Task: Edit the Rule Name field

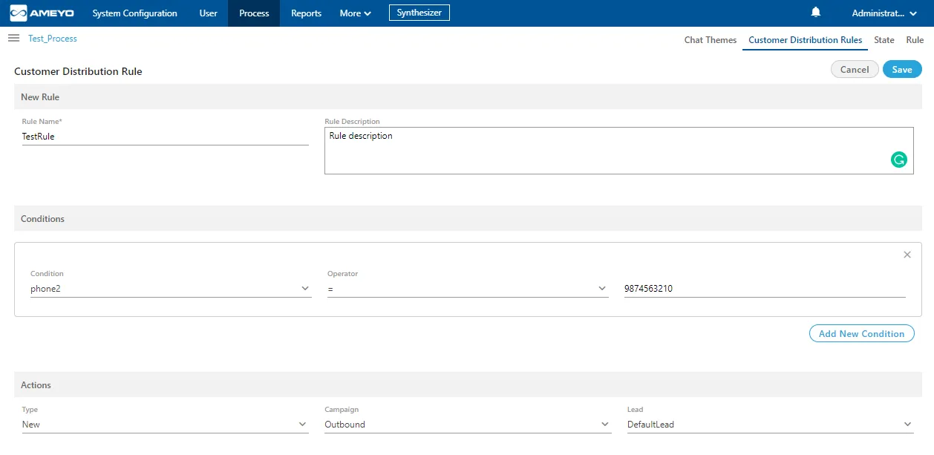Action: pyautogui.click(x=165, y=137)
